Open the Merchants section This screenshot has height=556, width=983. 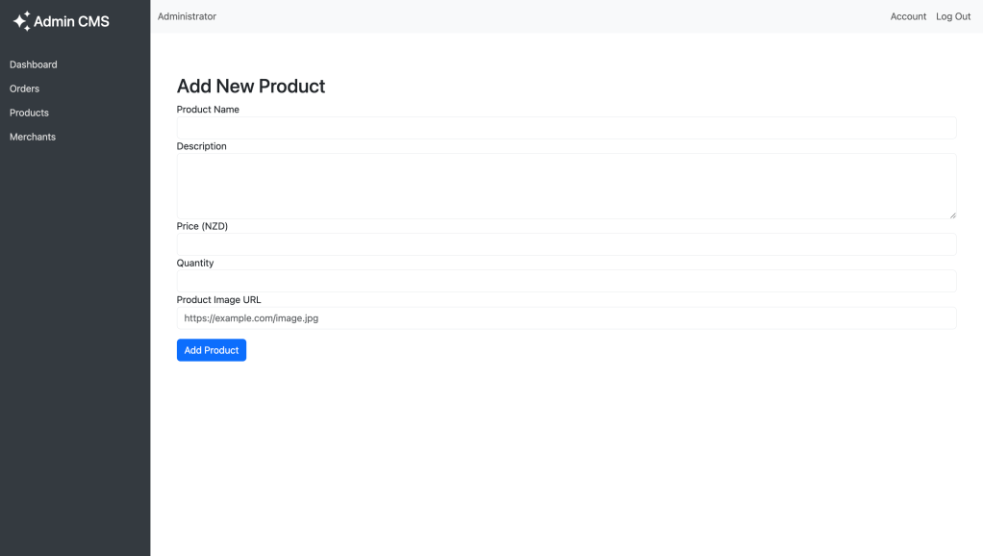tap(33, 137)
